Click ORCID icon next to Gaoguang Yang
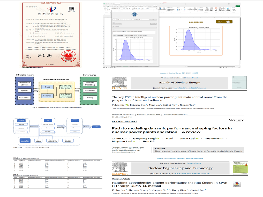The width and height of the screenshot is (263, 197). (157, 138)
